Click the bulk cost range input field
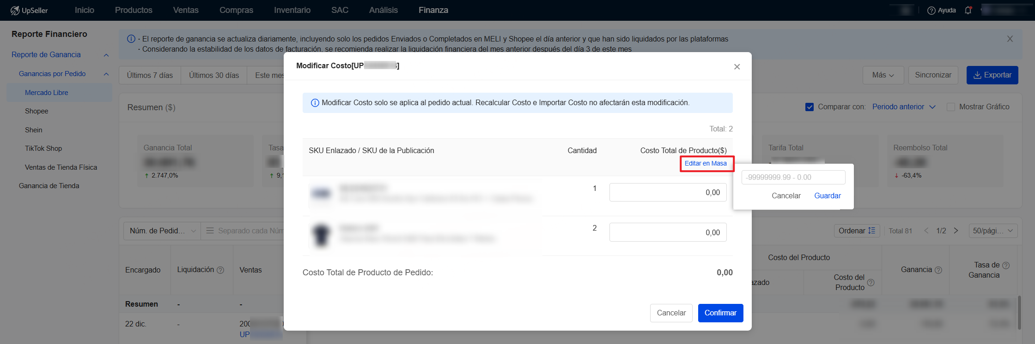This screenshot has width=1035, height=344. click(x=793, y=177)
